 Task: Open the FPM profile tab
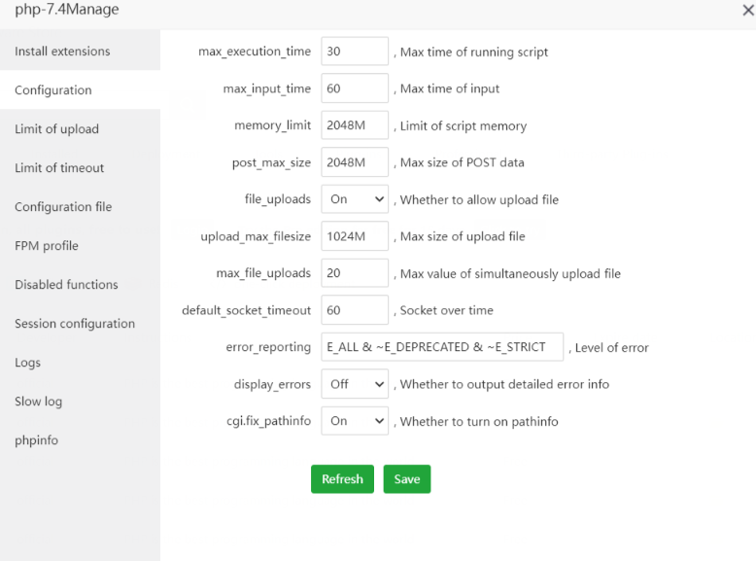click(47, 245)
